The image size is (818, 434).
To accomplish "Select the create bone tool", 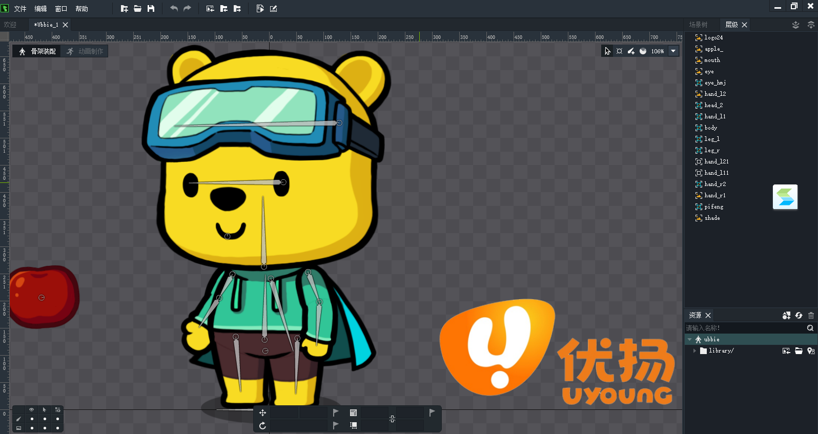I will pos(631,51).
